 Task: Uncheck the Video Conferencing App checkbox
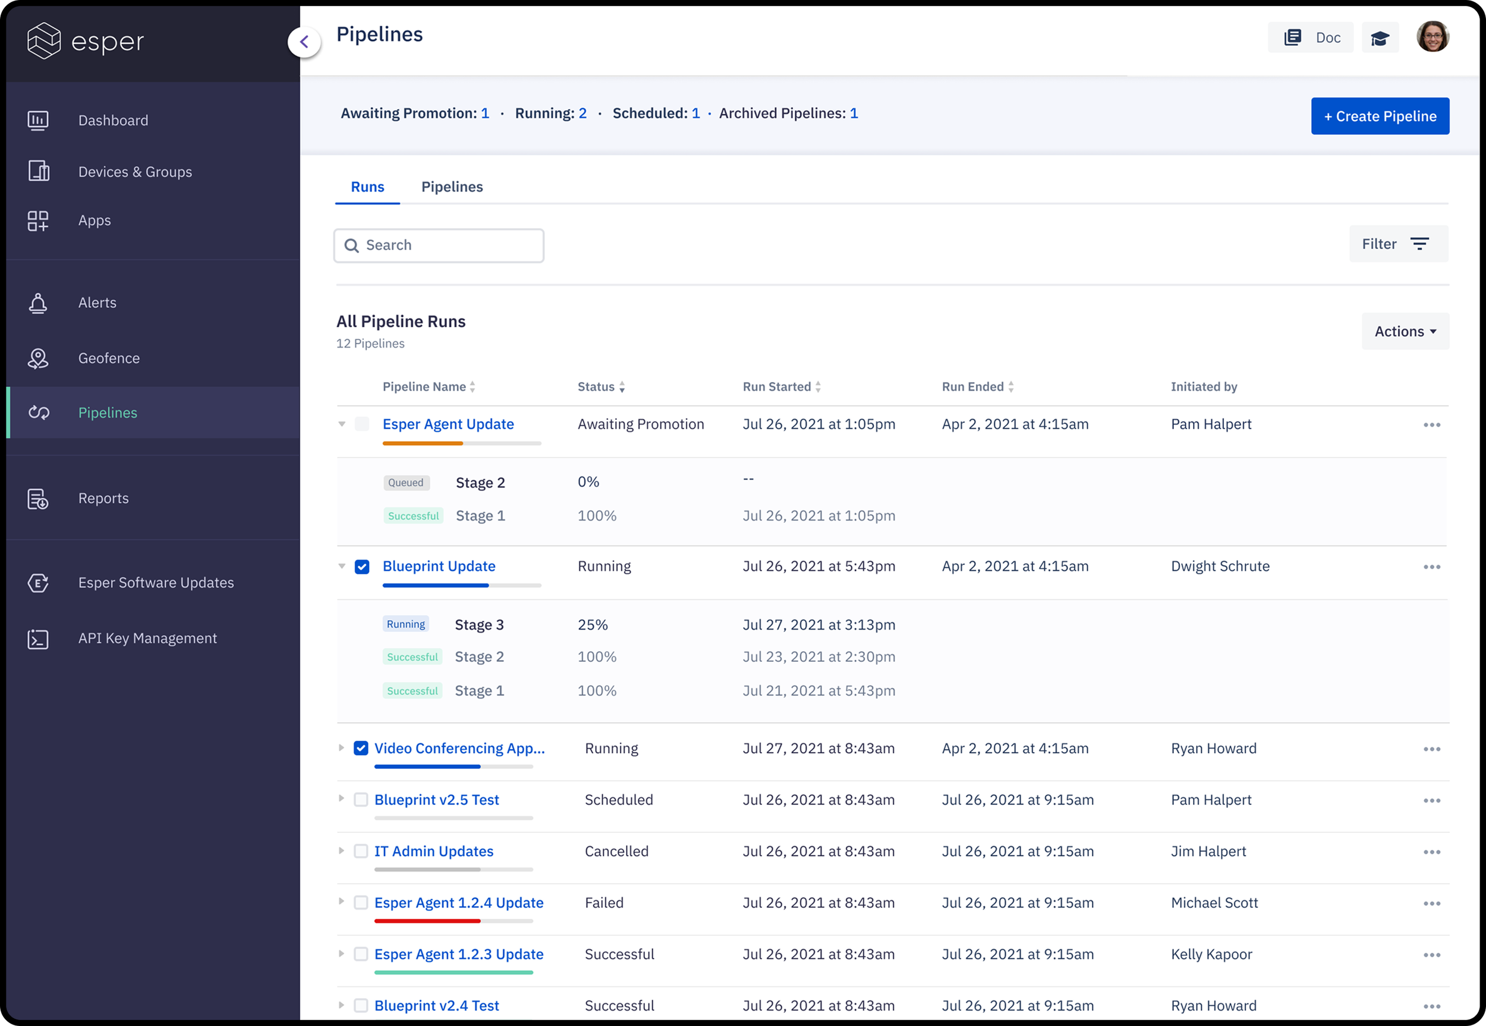[x=361, y=749]
